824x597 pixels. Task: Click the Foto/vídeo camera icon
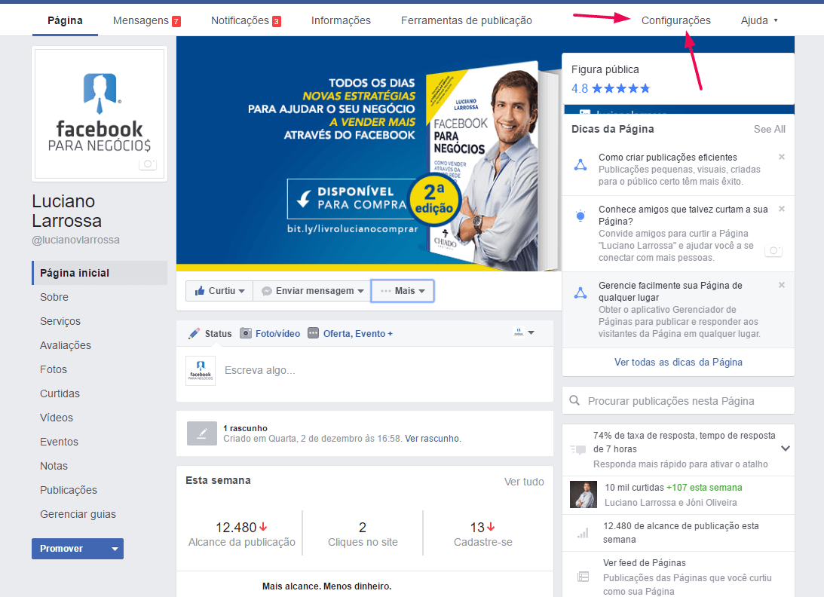click(x=246, y=333)
